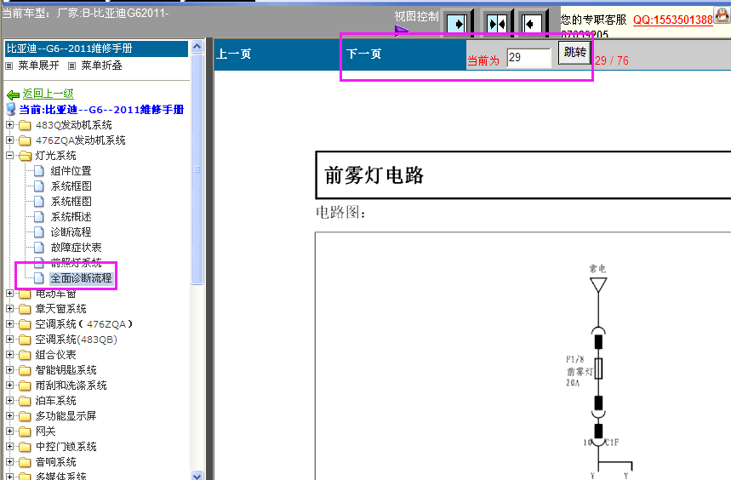Click the current page number input field

[529, 58]
